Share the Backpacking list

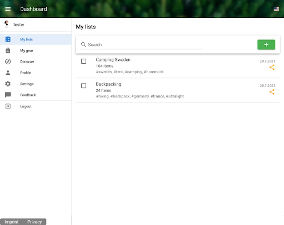click(272, 92)
